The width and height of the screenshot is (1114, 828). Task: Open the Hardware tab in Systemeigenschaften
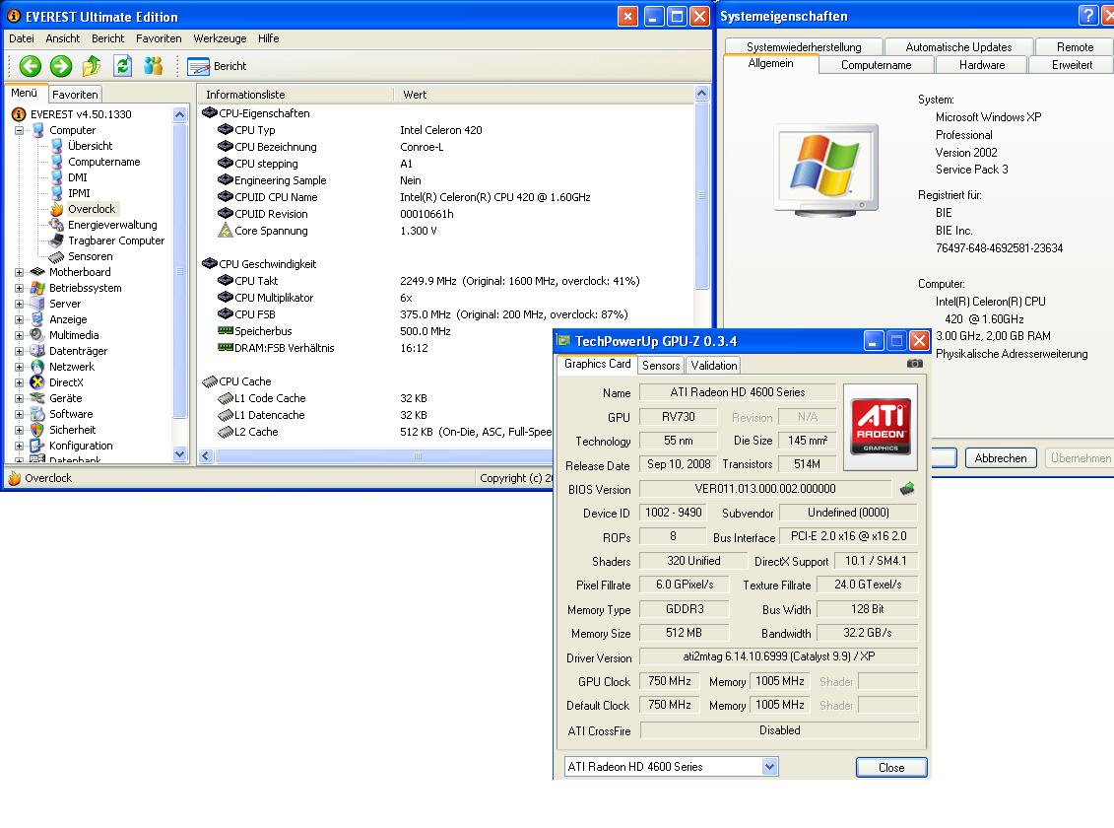coord(982,65)
